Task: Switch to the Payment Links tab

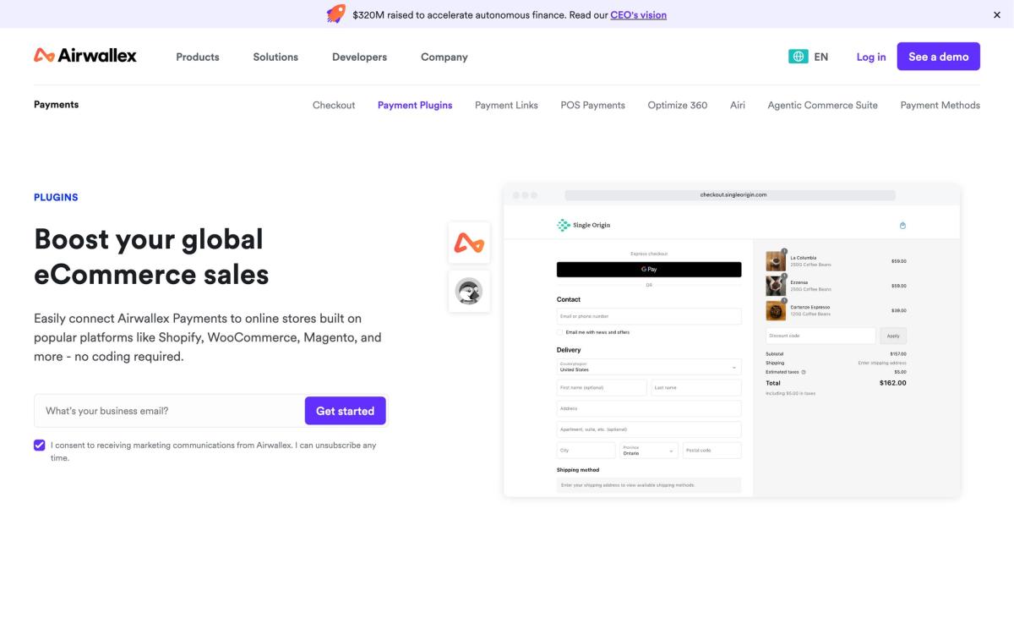Action: pyautogui.click(x=506, y=106)
